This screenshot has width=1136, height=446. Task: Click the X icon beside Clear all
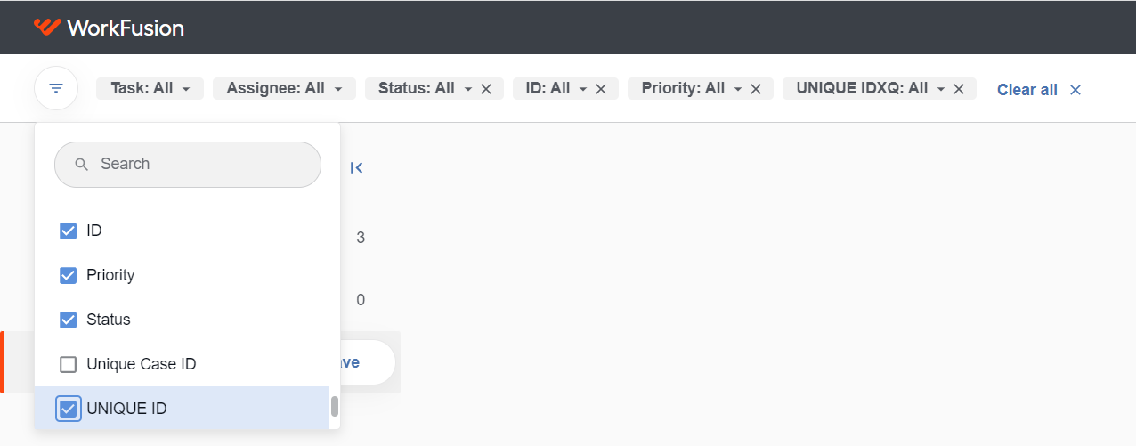(x=1075, y=90)
